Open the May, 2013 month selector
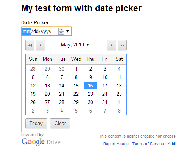This screenshot has width=176, height=149. (x=75, y=44)
